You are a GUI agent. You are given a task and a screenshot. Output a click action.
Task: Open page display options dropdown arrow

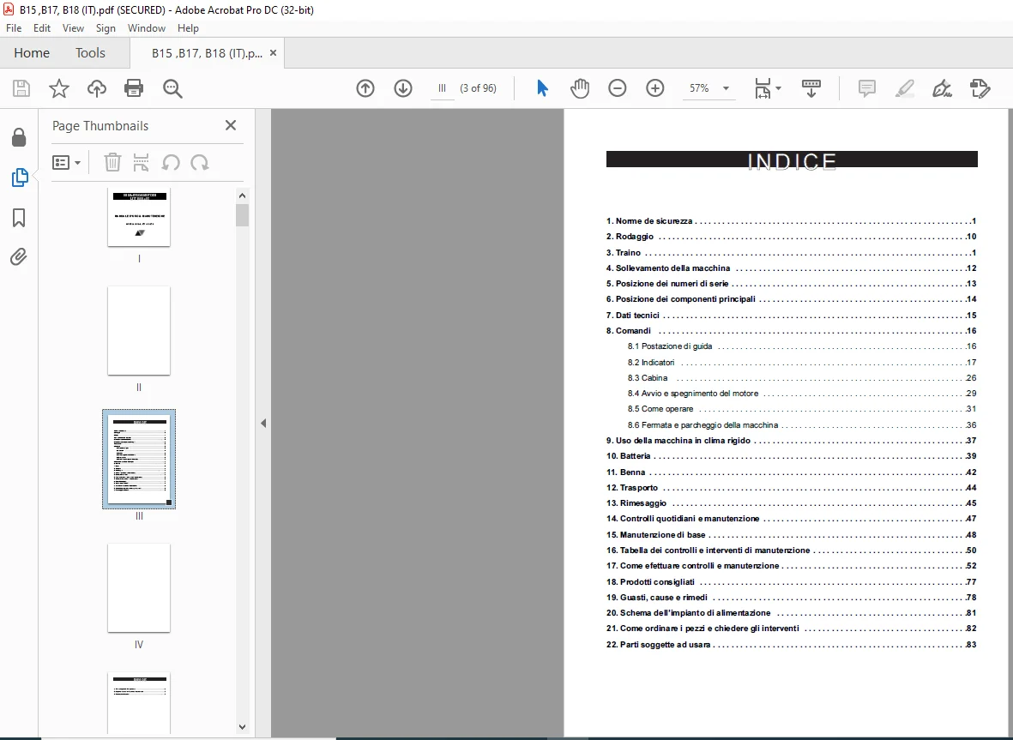pos(779,88)
